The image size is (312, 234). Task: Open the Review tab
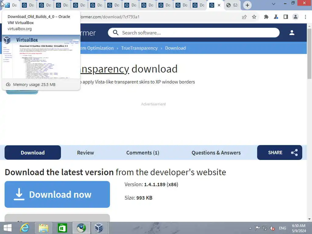[85, 153]
